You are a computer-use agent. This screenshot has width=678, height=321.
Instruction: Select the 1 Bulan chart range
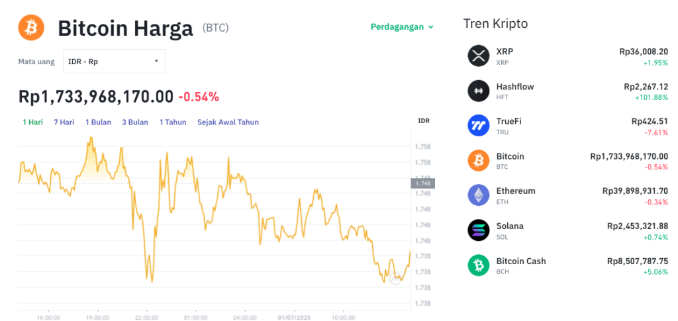[98, 122]
